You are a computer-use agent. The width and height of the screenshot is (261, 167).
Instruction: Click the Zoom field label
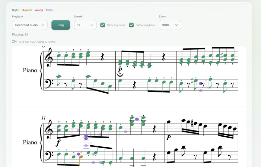coord(163,16)
